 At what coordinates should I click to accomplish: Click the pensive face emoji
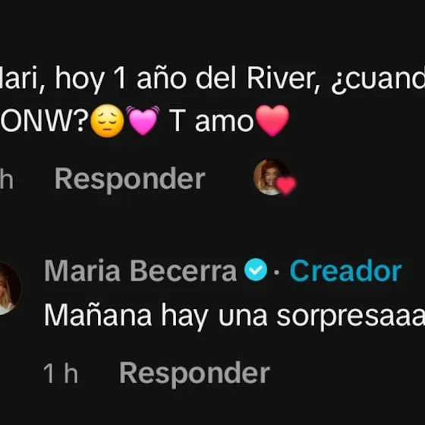[107, 121]
